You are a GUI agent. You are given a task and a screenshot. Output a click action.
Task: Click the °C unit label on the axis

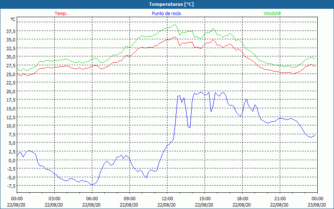tap(13, 19)
